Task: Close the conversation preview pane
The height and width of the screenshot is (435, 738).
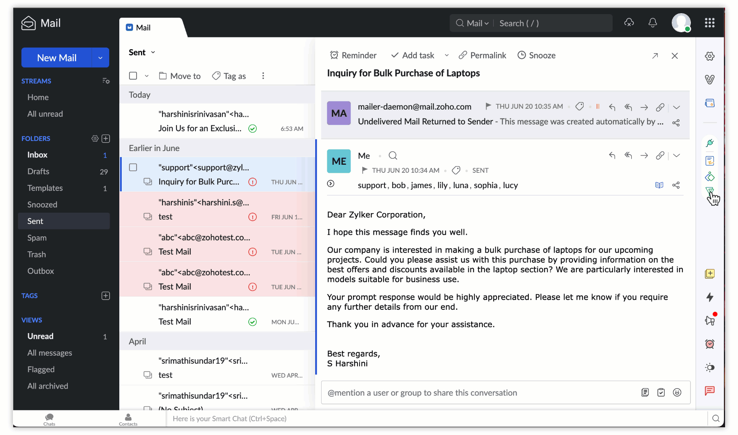Action: (675, 56)
